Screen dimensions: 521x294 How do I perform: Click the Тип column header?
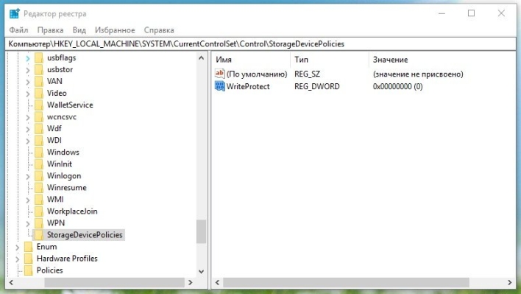click(330, 60)
